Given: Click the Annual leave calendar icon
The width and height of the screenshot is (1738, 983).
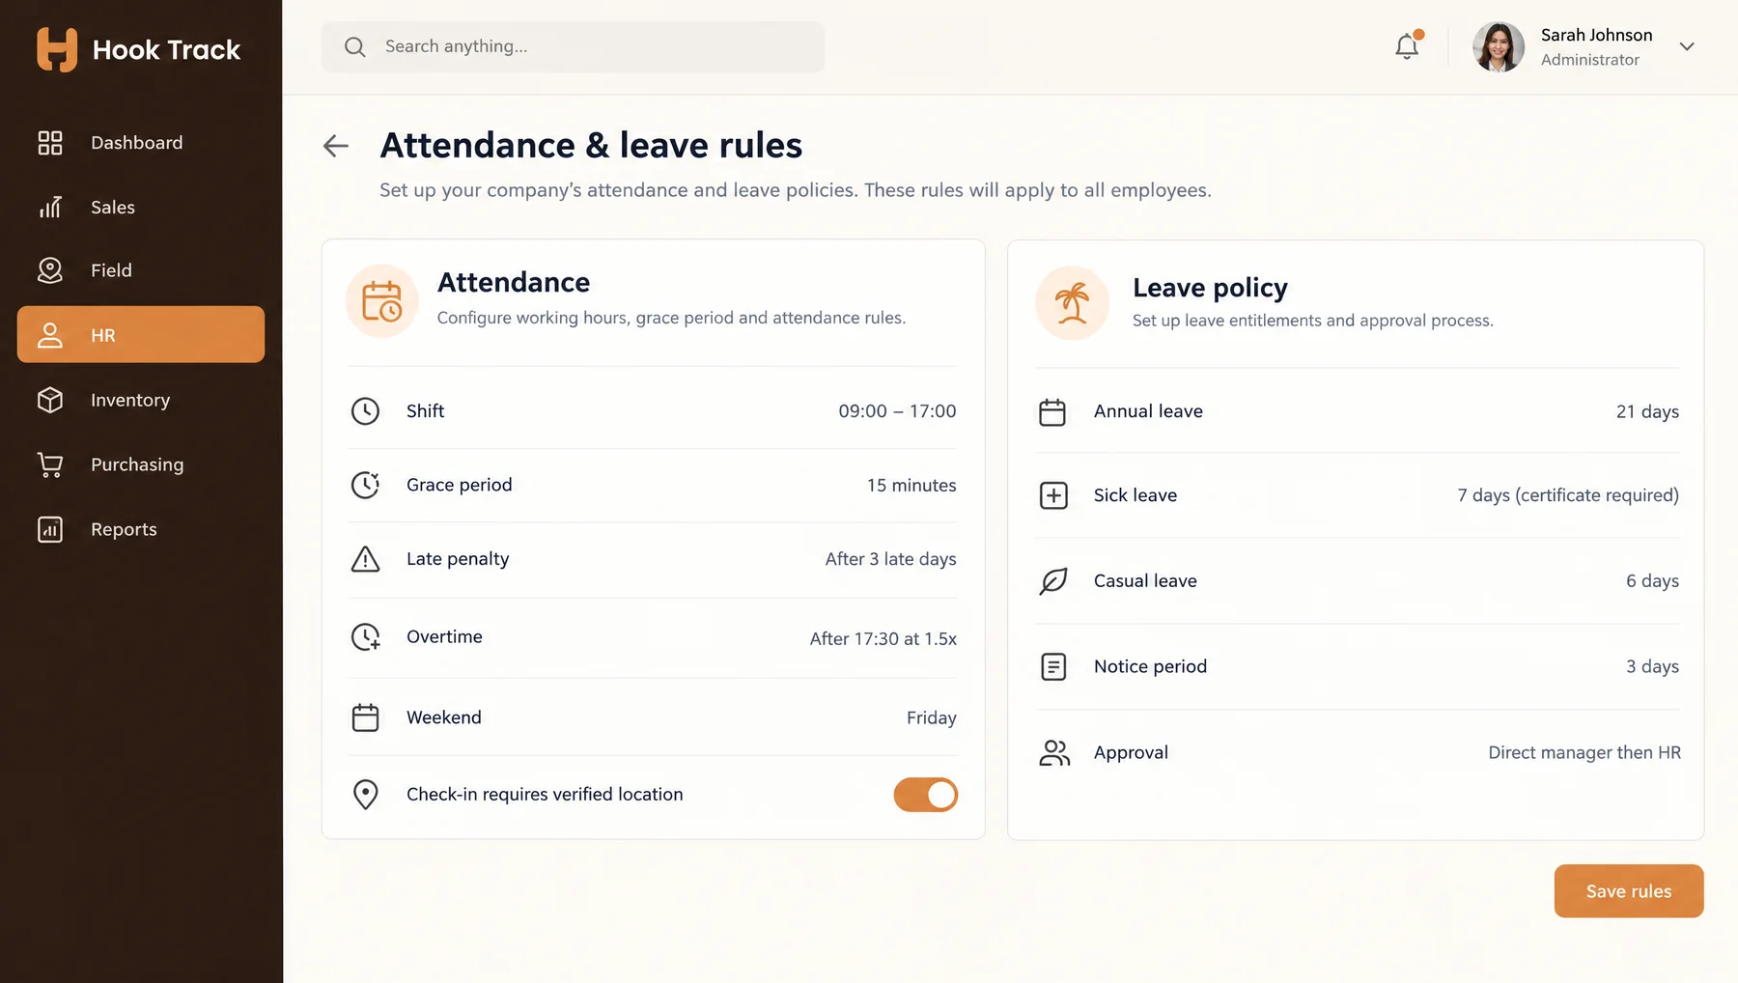Looking at the screenshot, I should [1052, 412].
